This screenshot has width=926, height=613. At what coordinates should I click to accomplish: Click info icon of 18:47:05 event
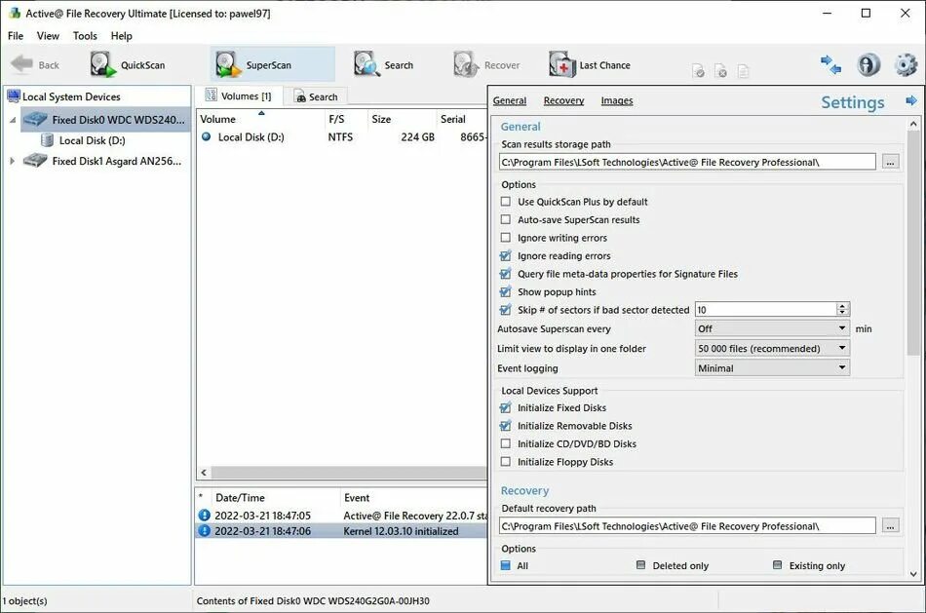[205, 515]
